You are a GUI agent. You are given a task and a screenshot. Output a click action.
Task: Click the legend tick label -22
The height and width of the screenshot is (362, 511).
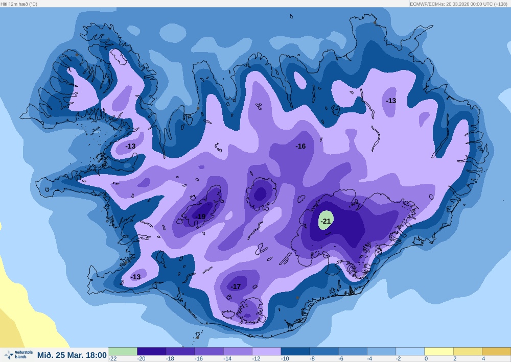(113, 359)
